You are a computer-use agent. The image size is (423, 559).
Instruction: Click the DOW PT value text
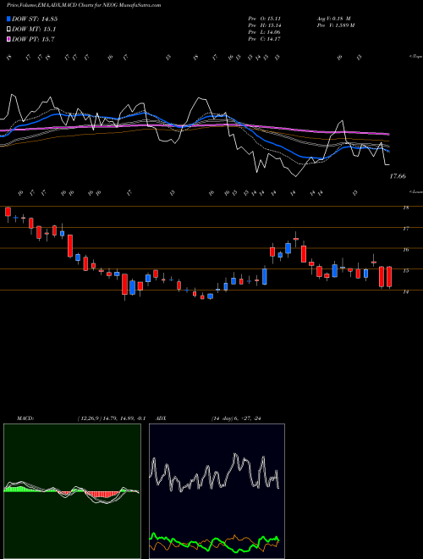(x=33, y=40)
